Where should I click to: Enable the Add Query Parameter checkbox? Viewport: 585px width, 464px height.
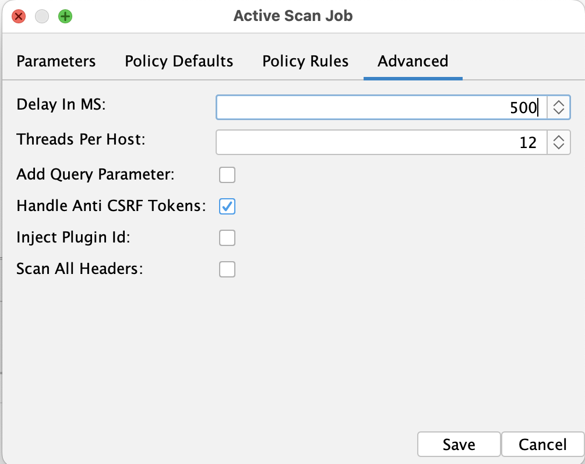pyautogui.click(x=227, y=175)
